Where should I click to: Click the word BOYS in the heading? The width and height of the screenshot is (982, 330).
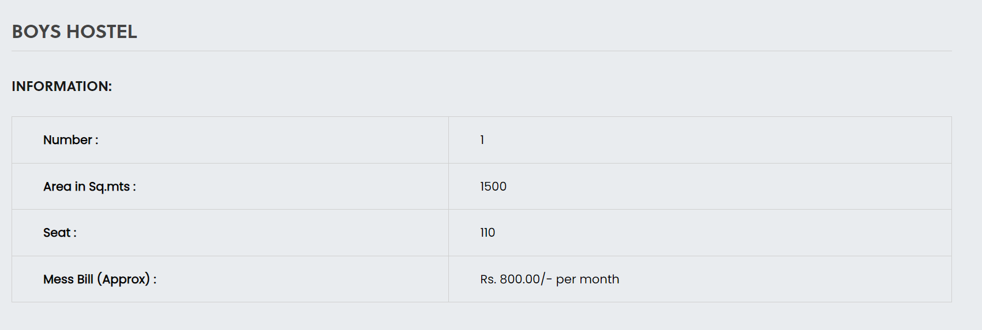click(x=36, y=32)
